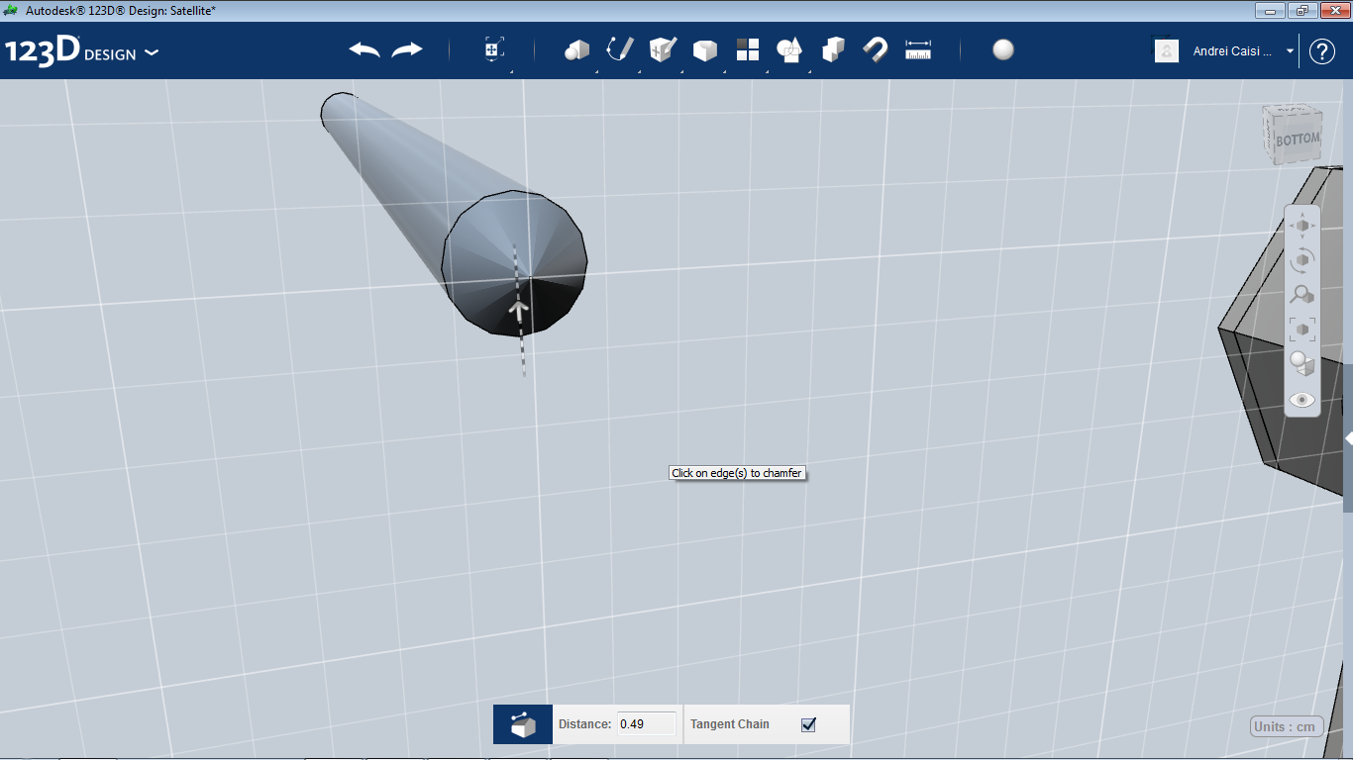Open the Material sphere tool

pos(1003,50)
